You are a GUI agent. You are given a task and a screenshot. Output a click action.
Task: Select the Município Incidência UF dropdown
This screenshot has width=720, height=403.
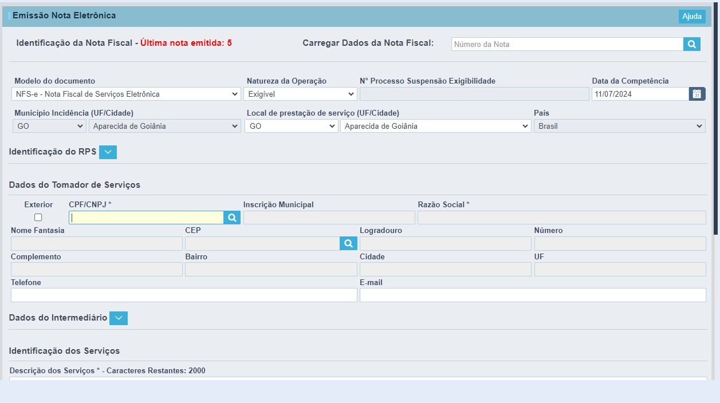[x=49, y=126]
